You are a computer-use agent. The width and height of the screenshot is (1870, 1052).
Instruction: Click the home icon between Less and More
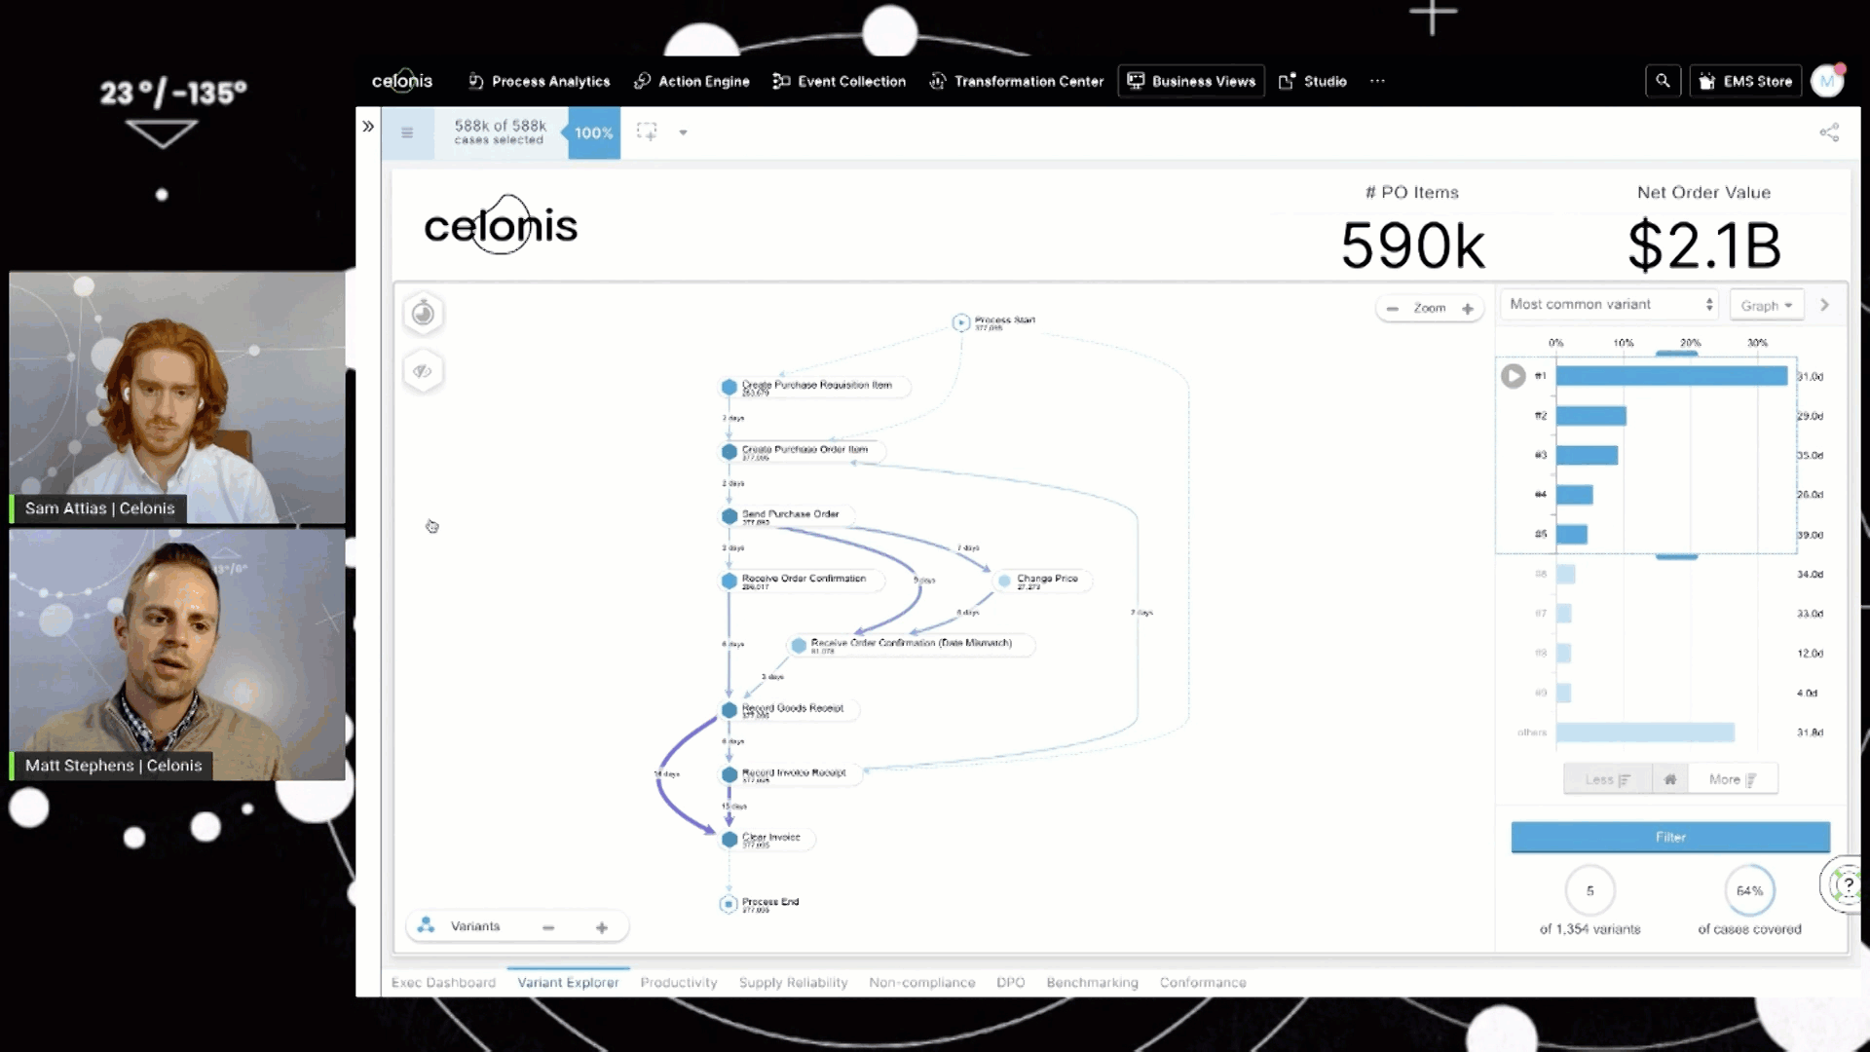click(1669, 778)
